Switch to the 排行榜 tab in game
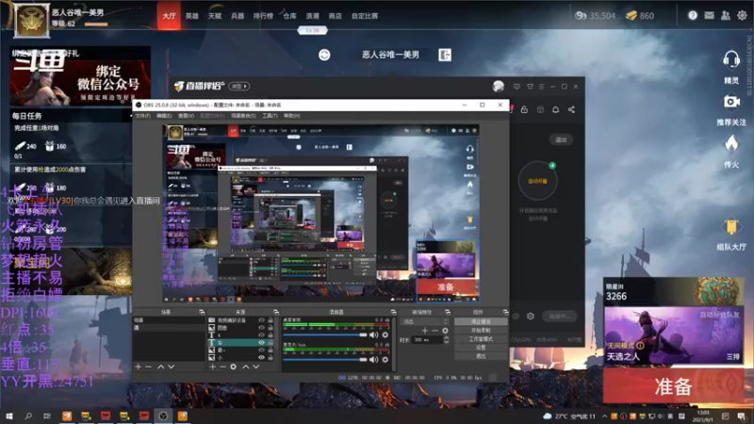This screenshot has width=754, height=424. (x=263, y=16)
